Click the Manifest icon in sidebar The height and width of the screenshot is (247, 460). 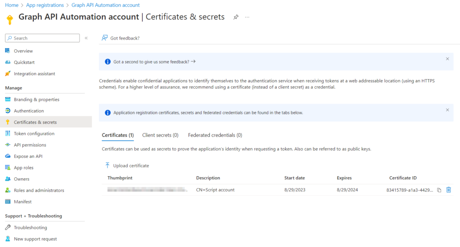(8, 202)
